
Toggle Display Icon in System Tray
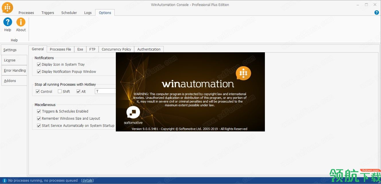pos(39,65)
